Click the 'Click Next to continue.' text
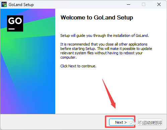This screenshot has height=130, width=167. (78, 66)
